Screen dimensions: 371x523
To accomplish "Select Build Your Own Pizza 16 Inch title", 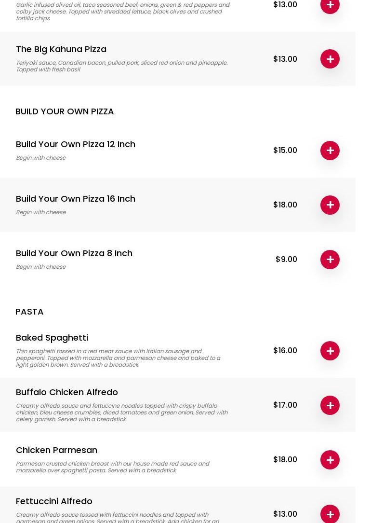I will [76, 199].
